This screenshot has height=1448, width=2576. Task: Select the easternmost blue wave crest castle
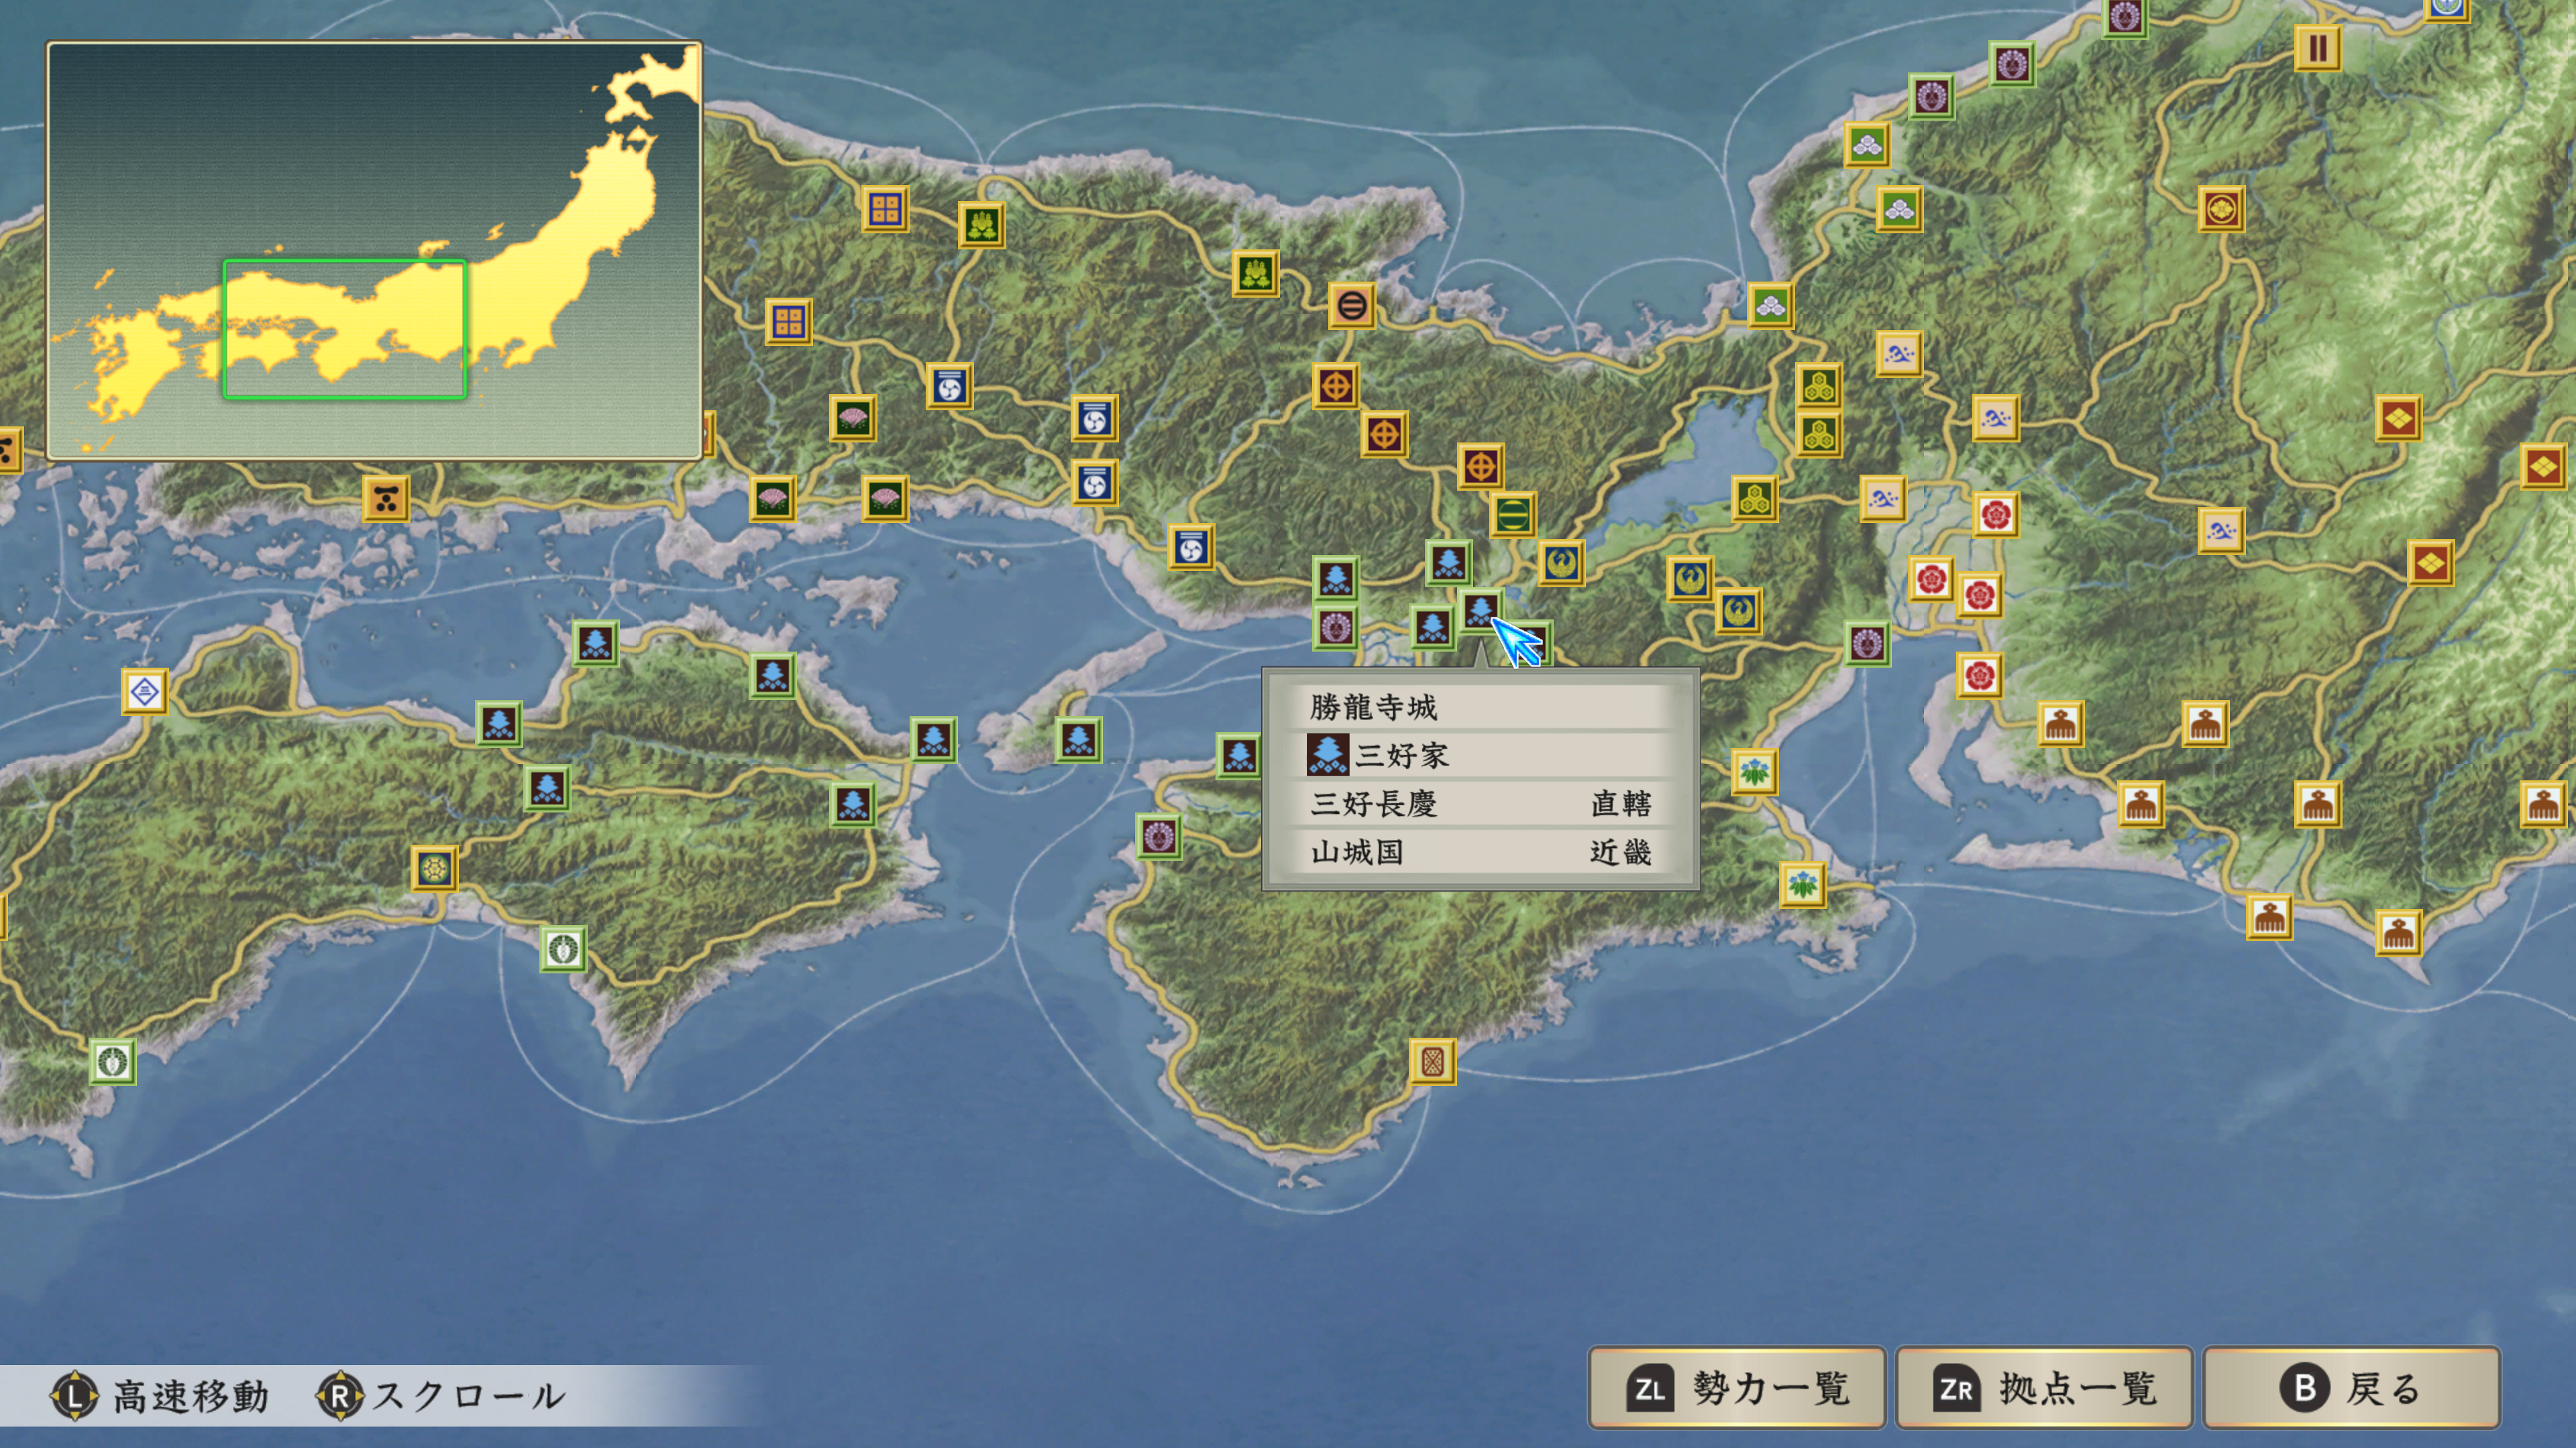click(x=2221, y=531)
